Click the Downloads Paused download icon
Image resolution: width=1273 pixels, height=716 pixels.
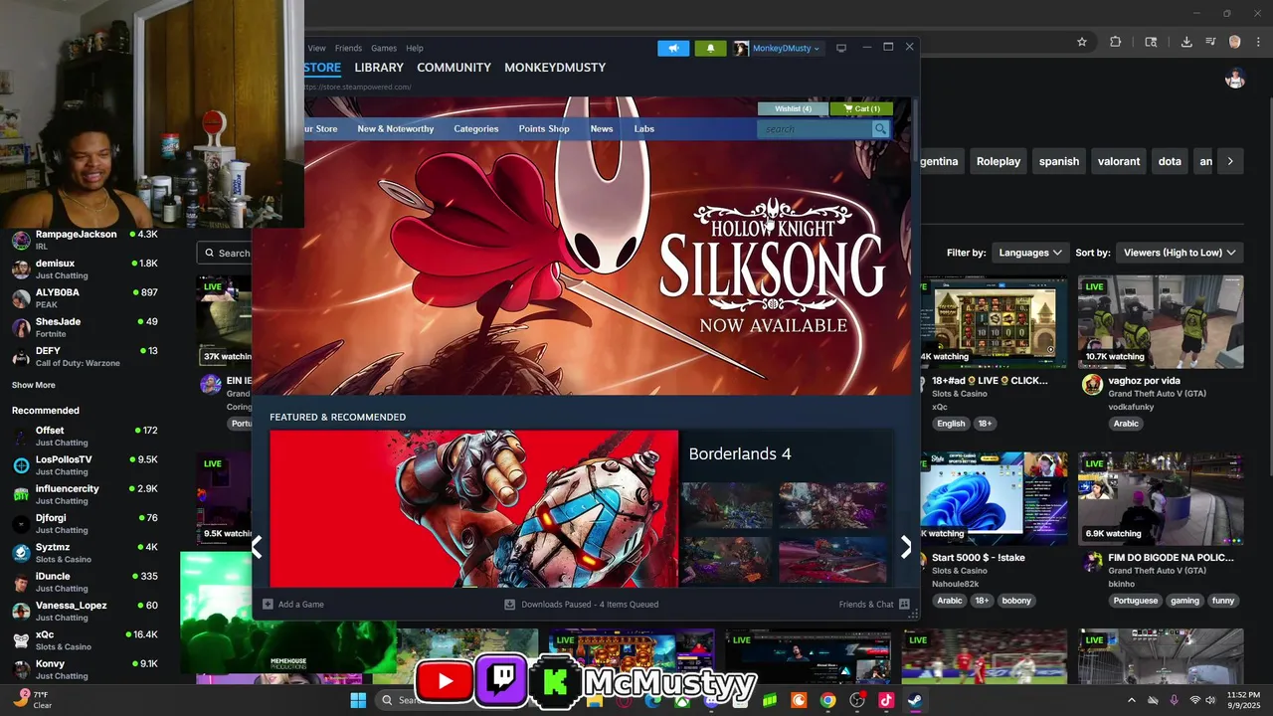(x=509, y=604)
